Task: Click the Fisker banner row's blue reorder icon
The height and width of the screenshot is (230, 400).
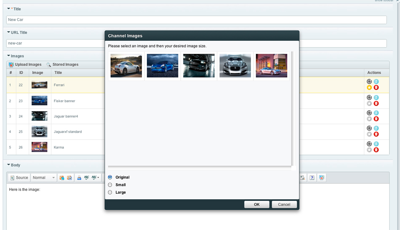Action: point(376,97)
